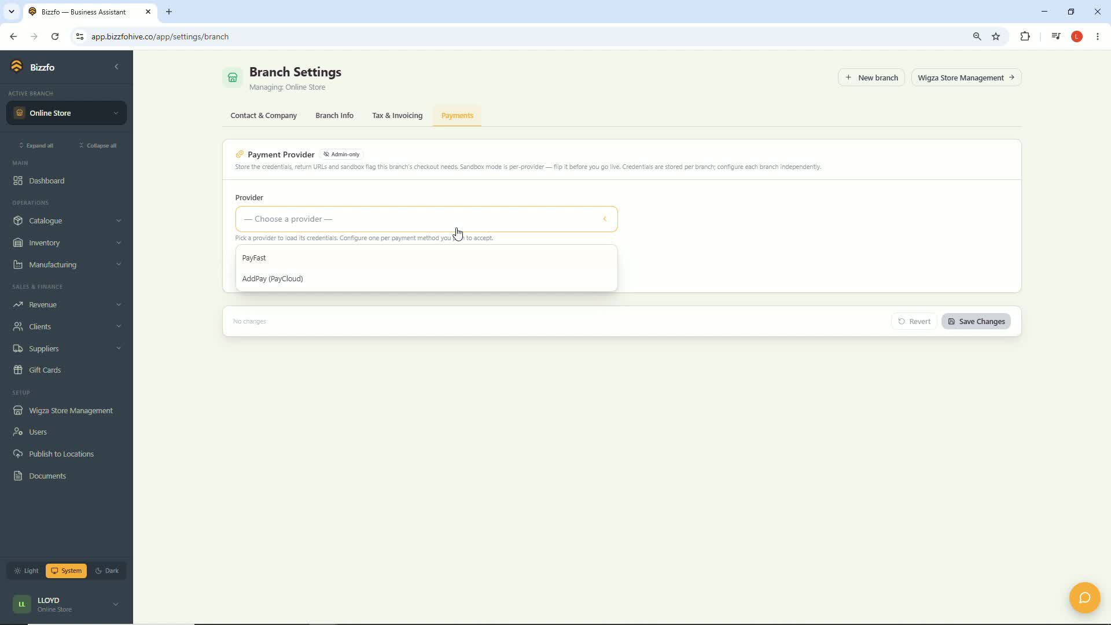Click the Gift Cards icon in the sidebar
The image size is (1111, 625).
tap(18, 370)
